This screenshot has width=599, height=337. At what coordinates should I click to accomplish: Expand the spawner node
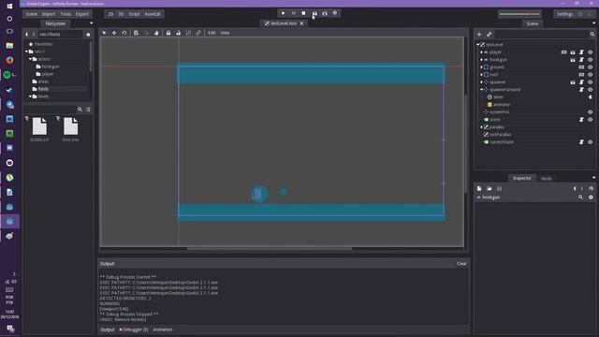pyautogui.click(x=482, y=82)
